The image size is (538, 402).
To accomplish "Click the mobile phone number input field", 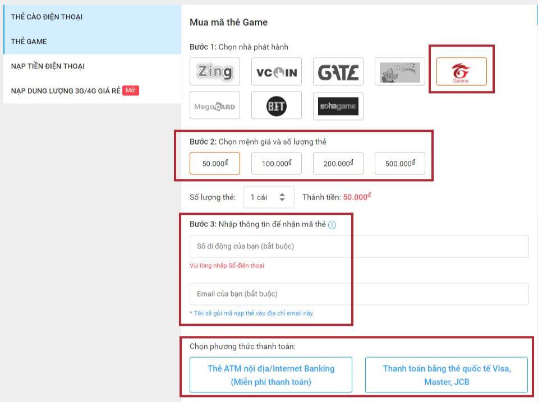I will click(359, 246).
